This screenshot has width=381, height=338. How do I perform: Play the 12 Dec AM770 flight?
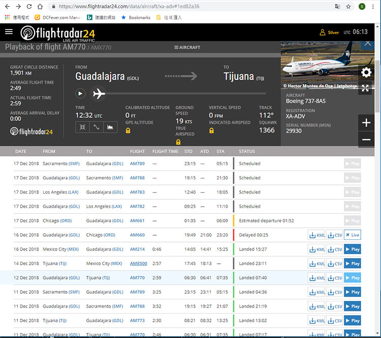coord(353,278)
